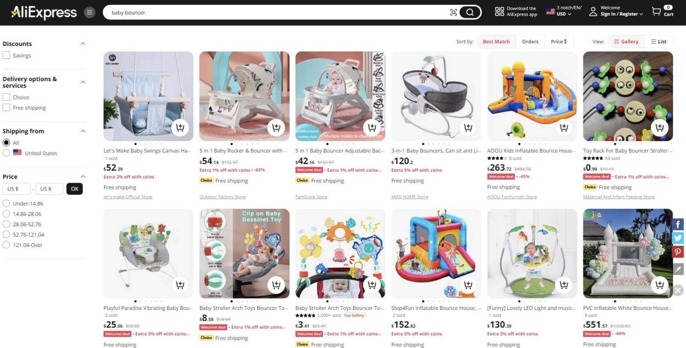Sort results by Orders
The height and width of the screenshot is (348, 686).
pos(530,41)
